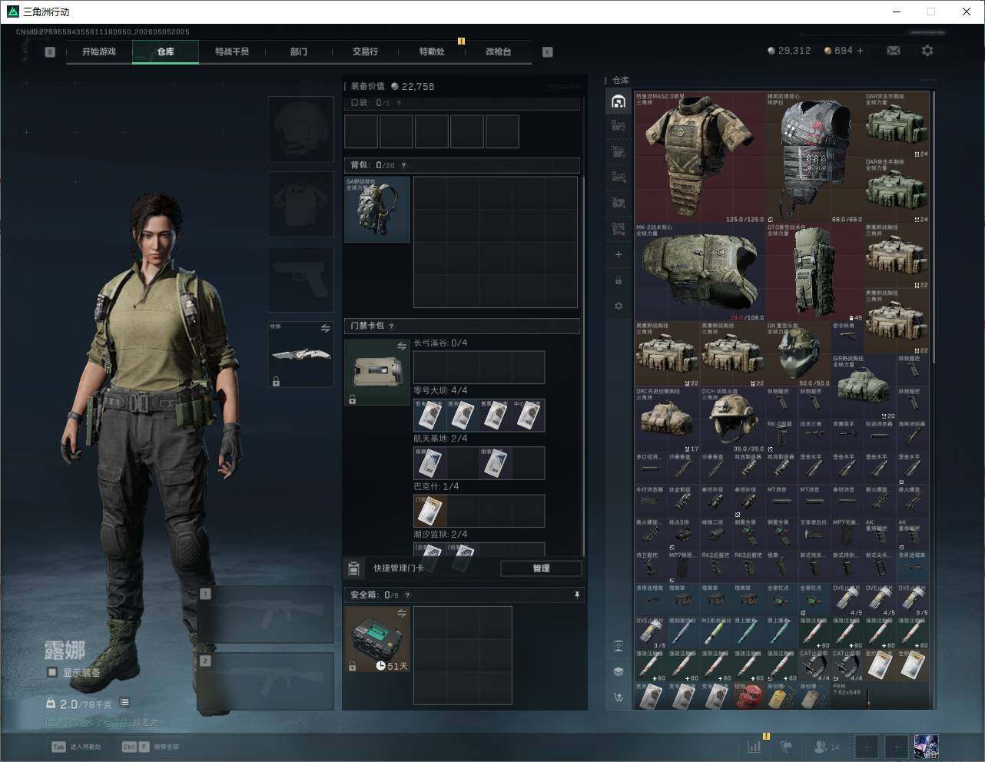Select the red mask item in stash

coord(749,697)
